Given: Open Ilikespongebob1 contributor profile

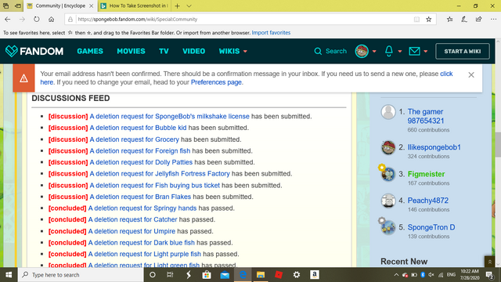Looking at the screenshot, I should click(x=434, y=147).
